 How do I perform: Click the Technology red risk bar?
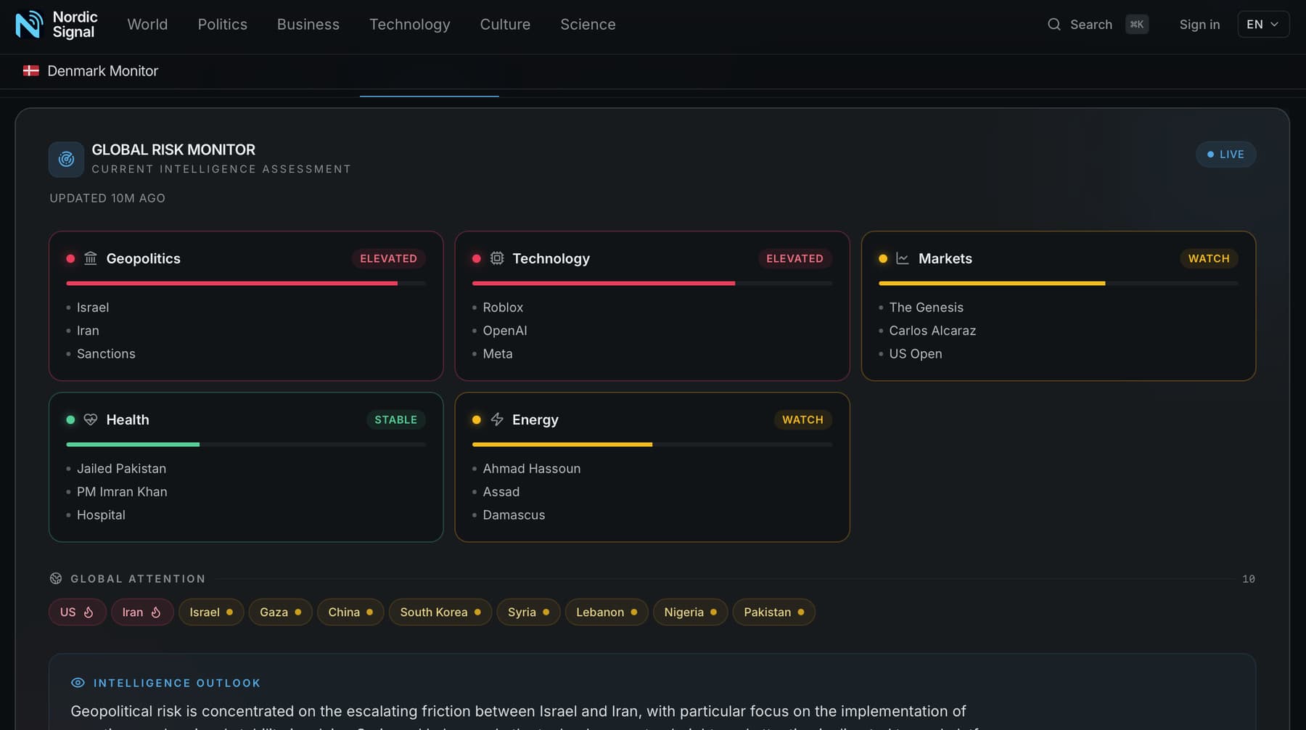(x=604, y=283)
